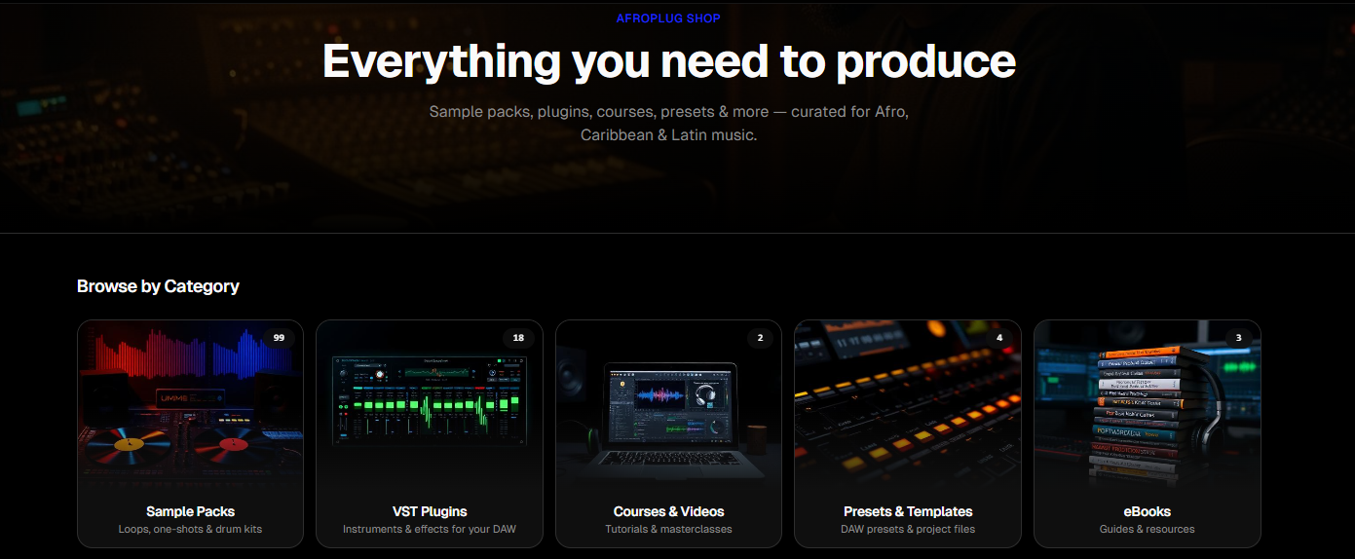The width and height of the screenshot is (1355, 559).
Task: Click the 2 count badge on Courses & Videos
Action: (x=760, y=338)
